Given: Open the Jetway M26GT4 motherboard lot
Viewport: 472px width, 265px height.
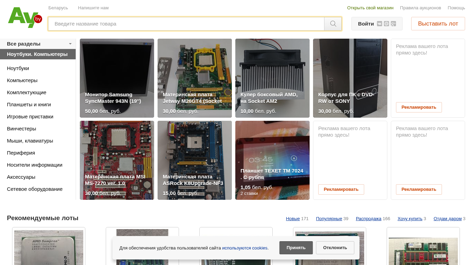Looking at the screenshot, I should (195, 78).
